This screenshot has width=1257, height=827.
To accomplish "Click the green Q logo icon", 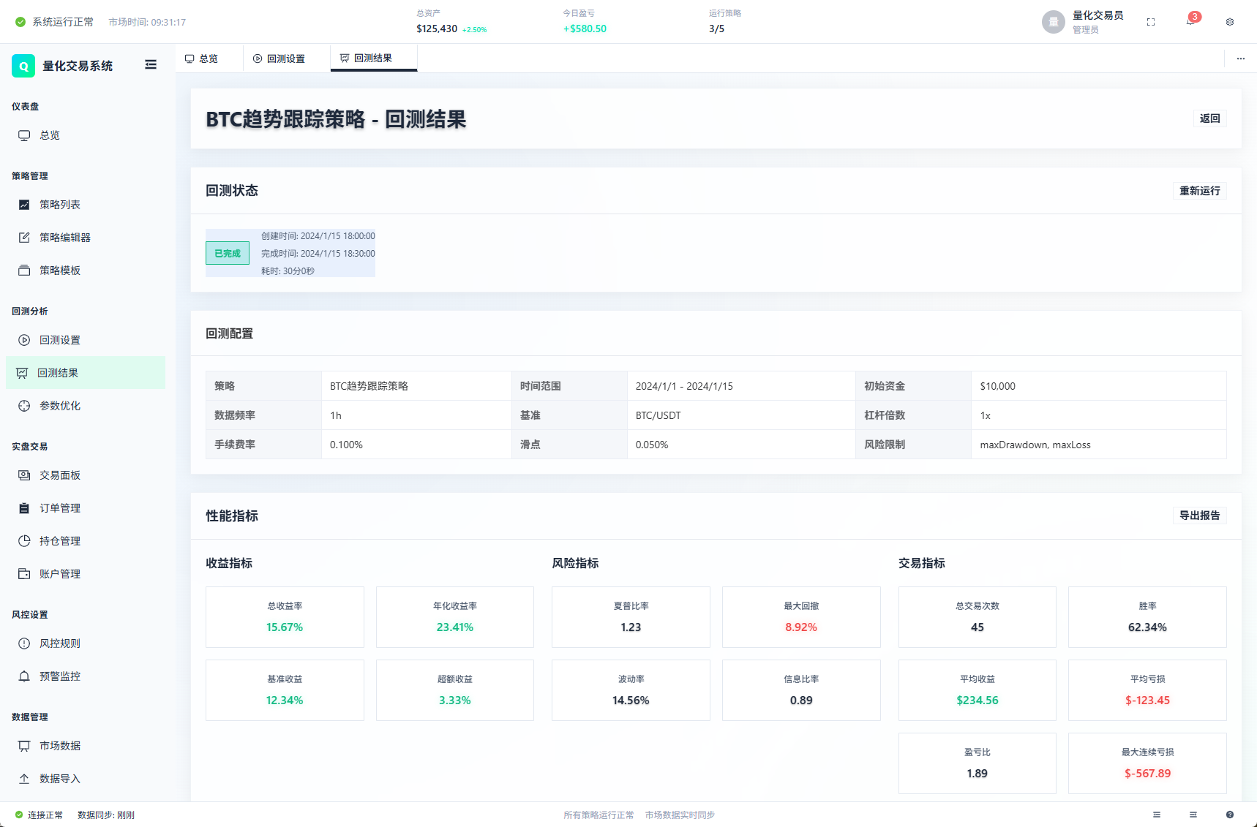I will click(x=23, y=66).
